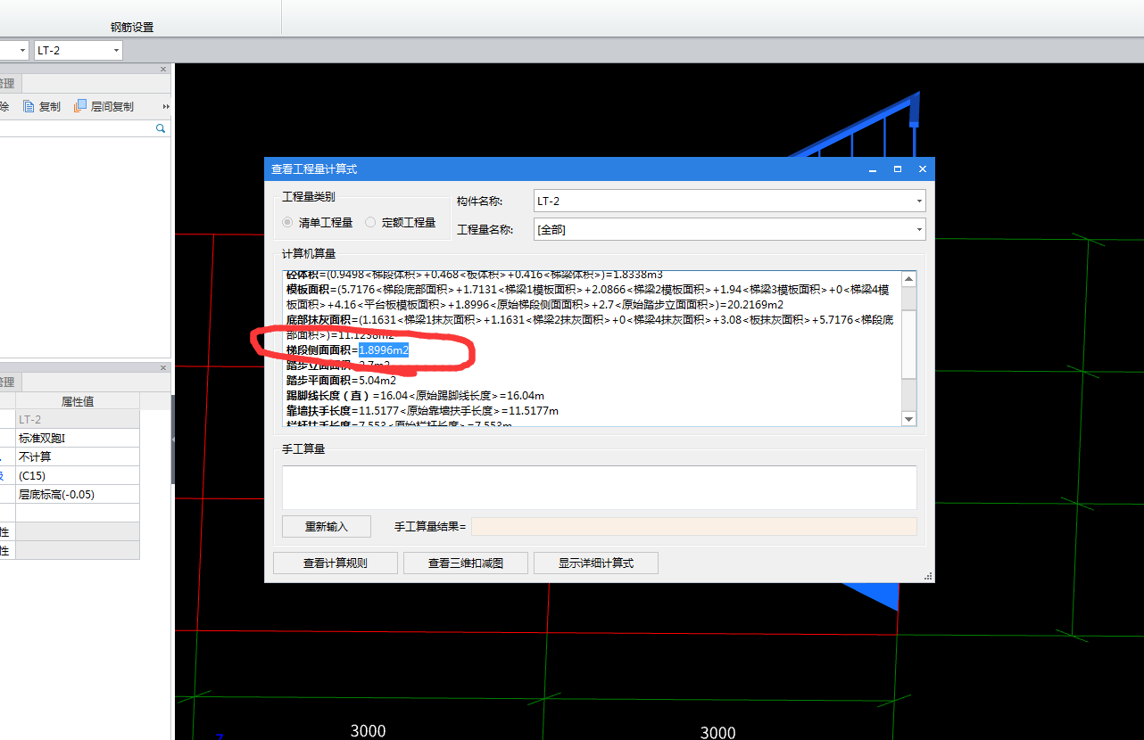Click the dialog resize grip corner
Screen dimensions: 1144x740
click(x=929, y=577)
